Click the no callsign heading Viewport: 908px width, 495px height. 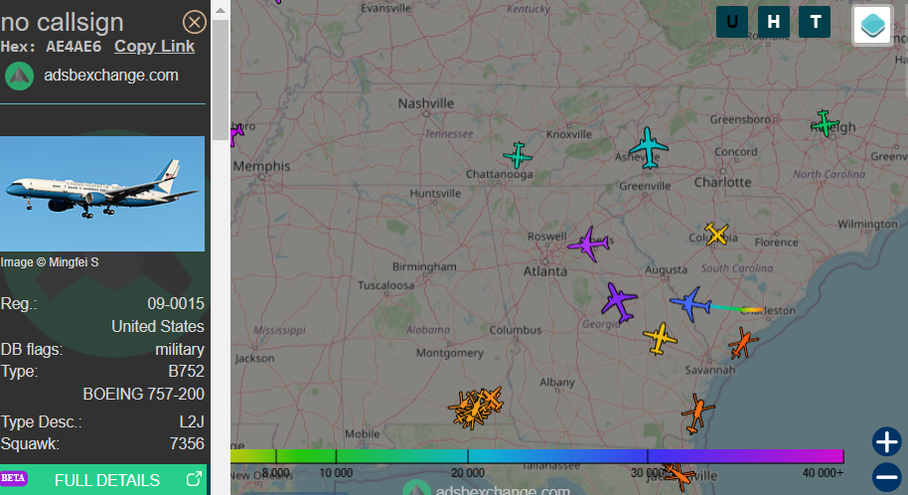(x=62, y=23)
